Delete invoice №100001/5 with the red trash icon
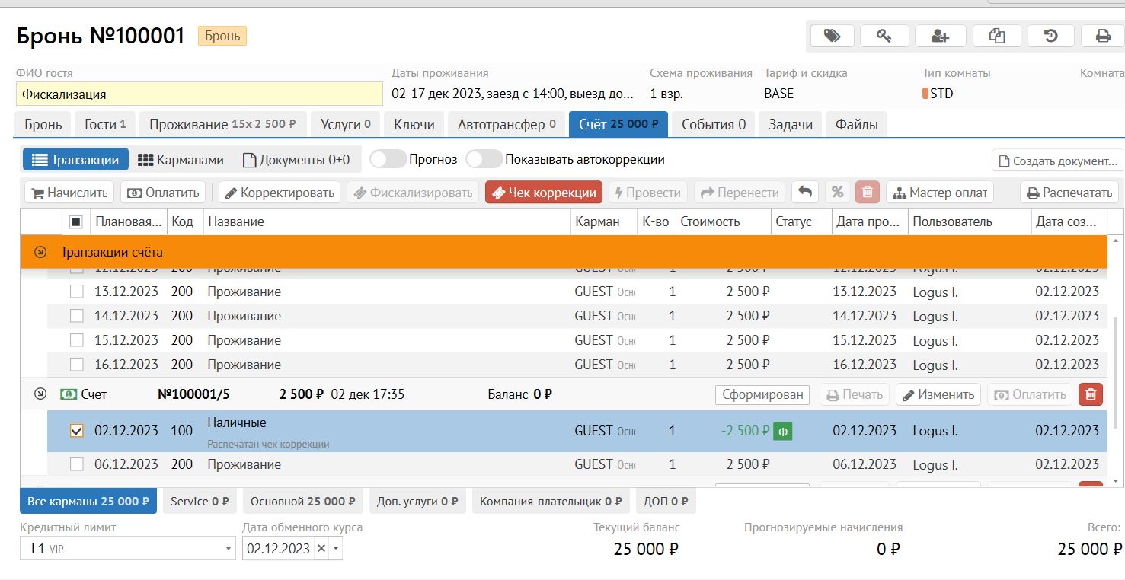 pos(1090,394)
